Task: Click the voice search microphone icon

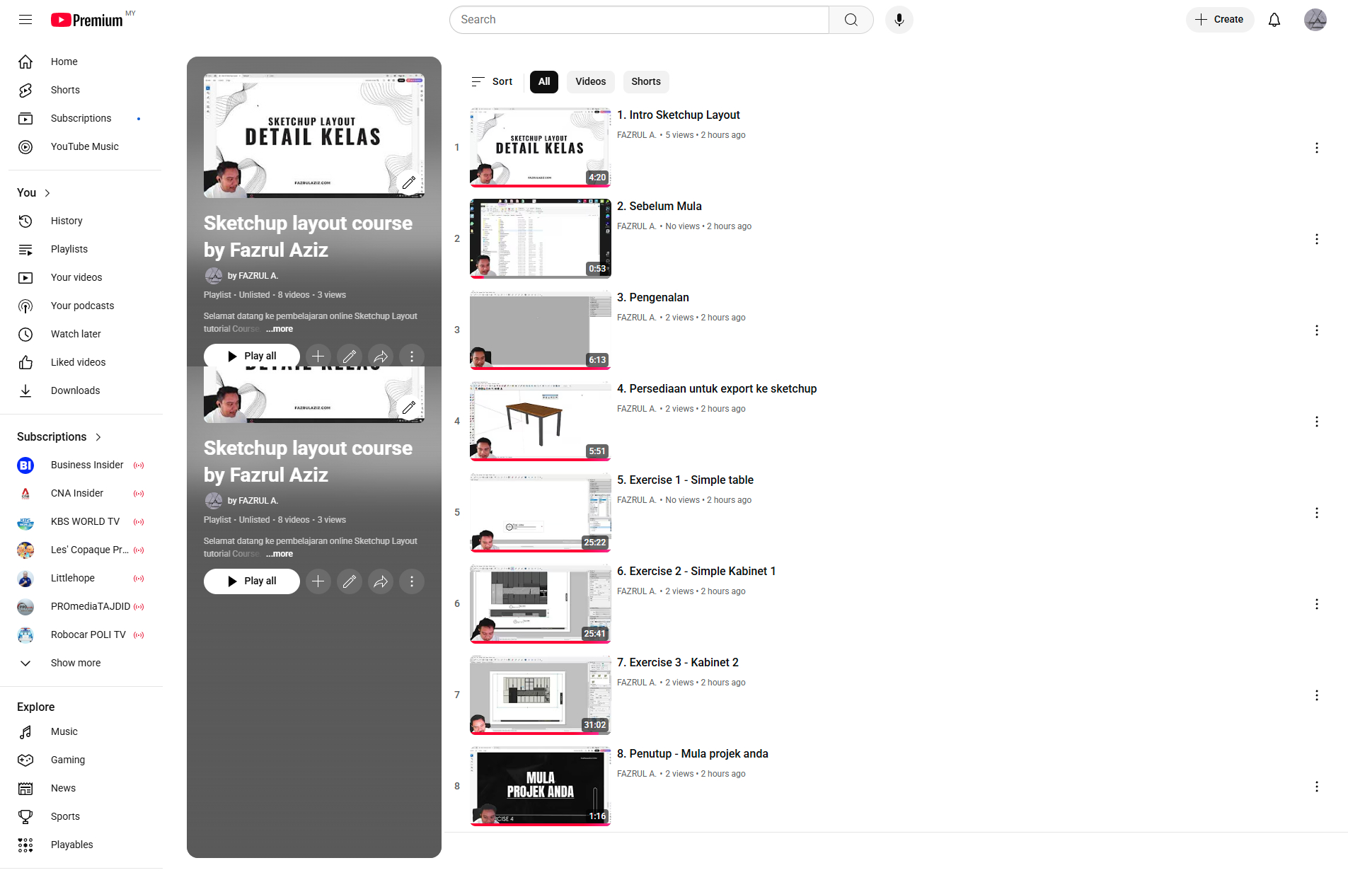Action: [899, 20]
